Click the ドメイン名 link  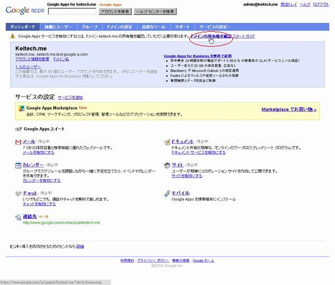[61, 59]
